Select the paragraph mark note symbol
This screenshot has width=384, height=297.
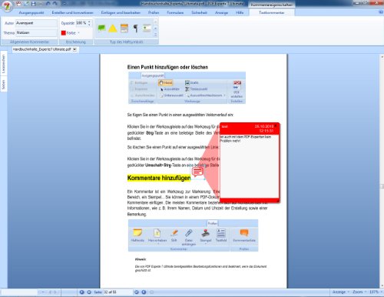click(x=136, y=28)
